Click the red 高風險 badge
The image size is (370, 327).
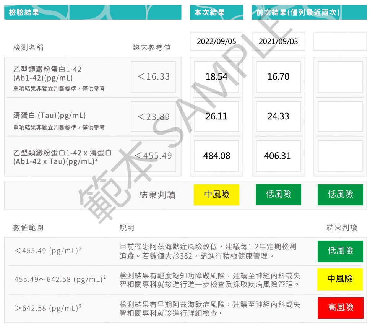pos(340,307)
